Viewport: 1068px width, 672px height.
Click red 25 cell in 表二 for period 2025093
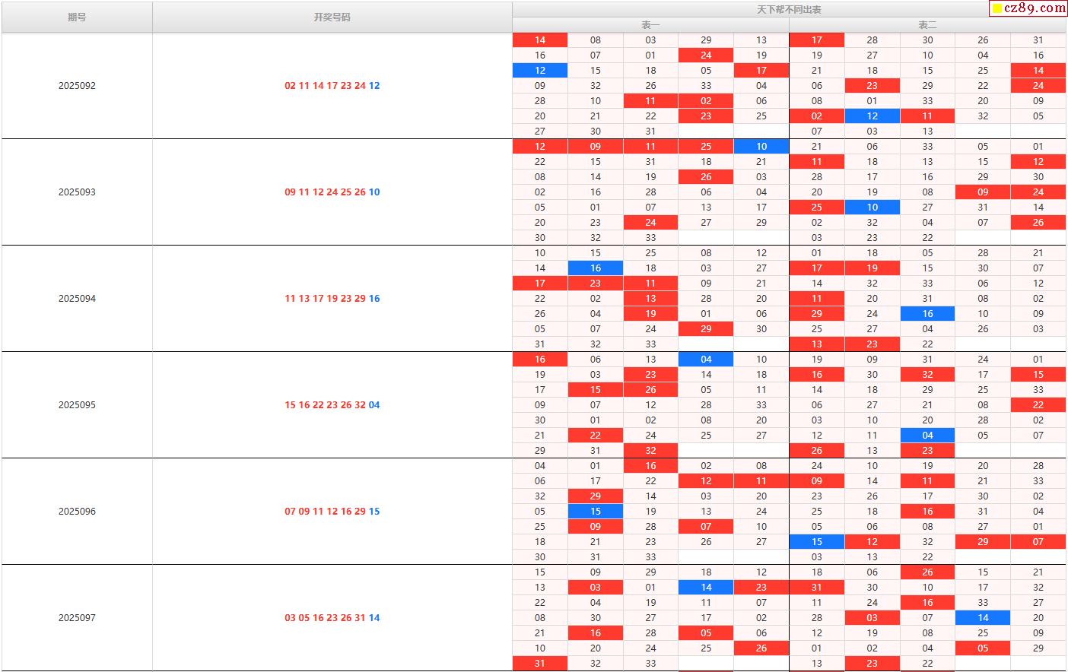(817, 208)
